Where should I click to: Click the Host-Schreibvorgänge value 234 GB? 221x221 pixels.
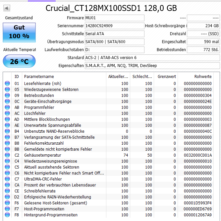click(x=203, y=26)
